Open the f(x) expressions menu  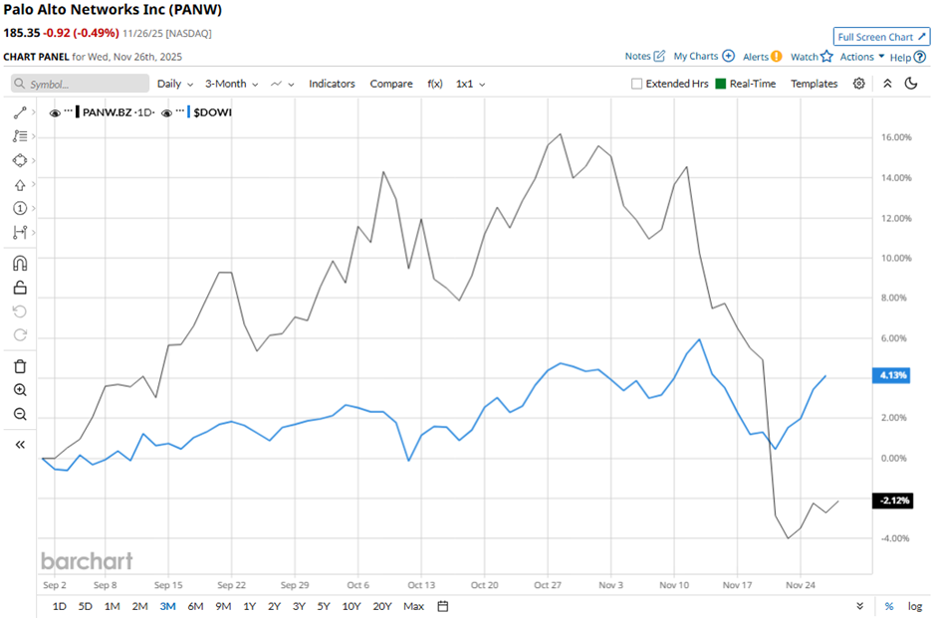435,84
